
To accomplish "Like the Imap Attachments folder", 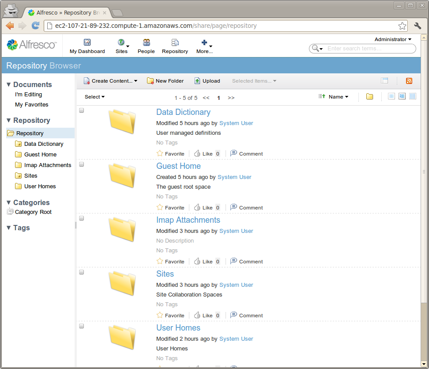I will [203, 261].
